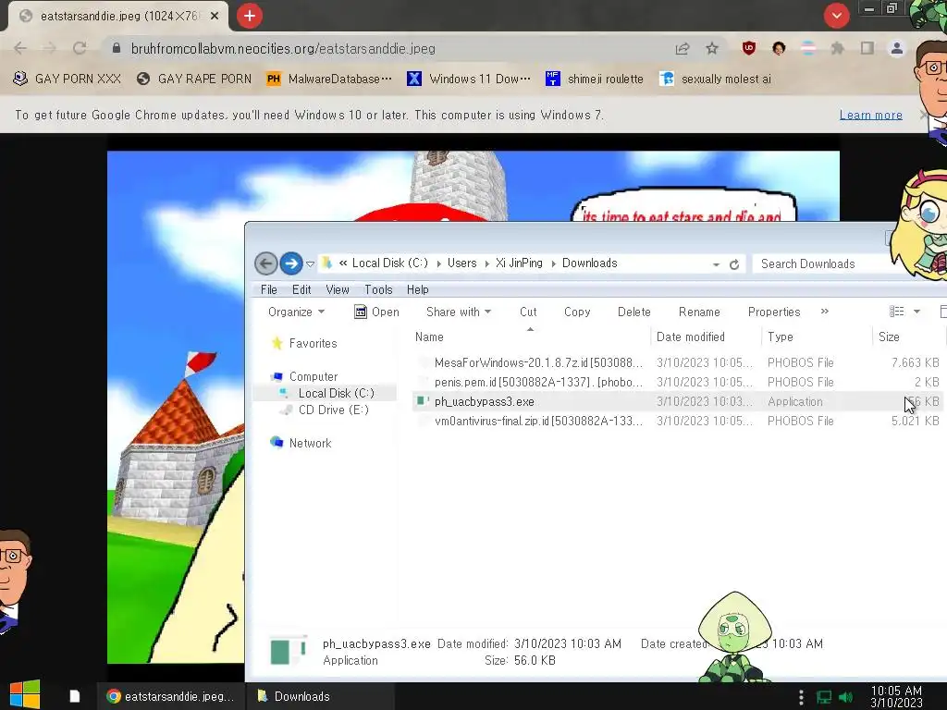Click Copy in the Explorer toolbar
Screen dimensions: 947x710
(x=577, y=312)
